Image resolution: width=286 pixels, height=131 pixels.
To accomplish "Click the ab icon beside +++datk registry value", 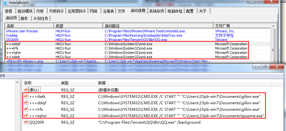I will (26, 97).
